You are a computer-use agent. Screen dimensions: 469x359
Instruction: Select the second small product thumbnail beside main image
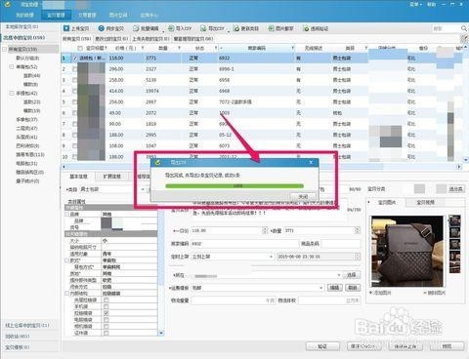(454, 232)
